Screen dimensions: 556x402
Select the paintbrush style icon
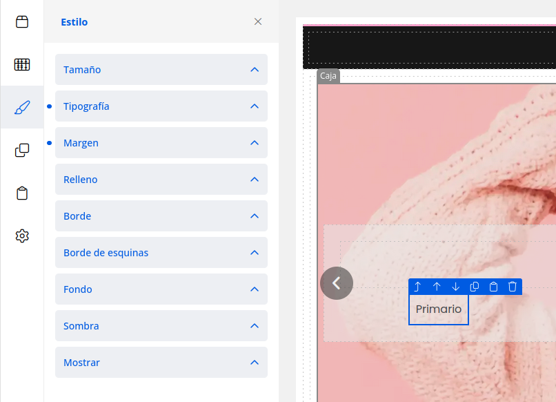(22, 107)
